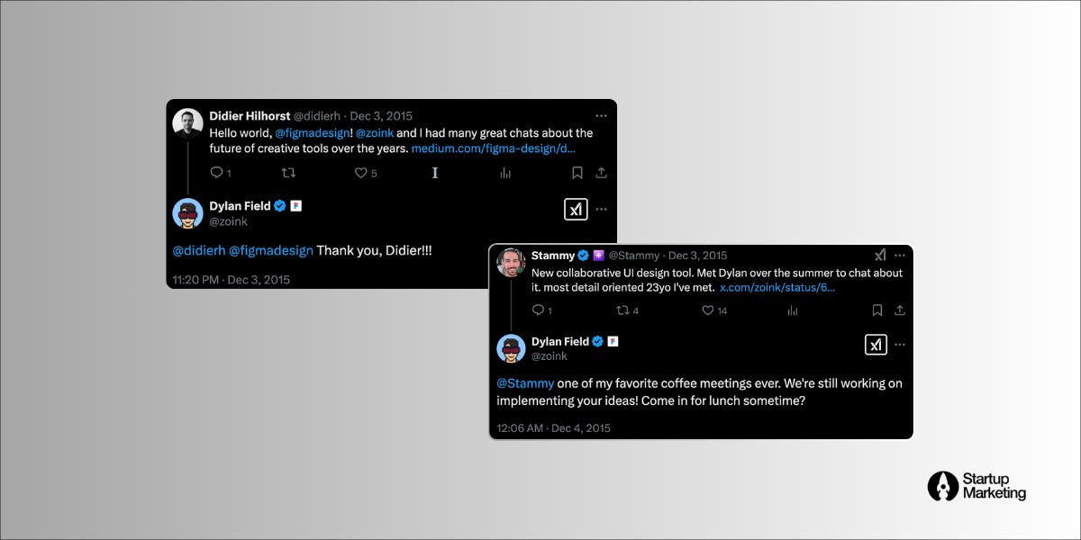Click Dylan Field name in reply to Didier
The width and height of the screenshot is (1081, 540).
(240, 206)
